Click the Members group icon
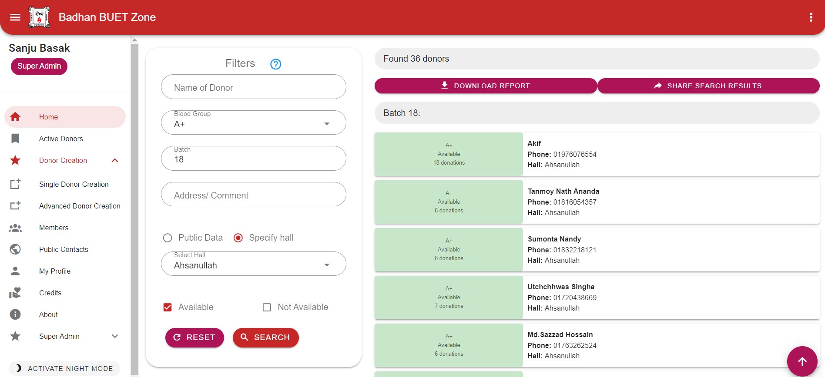The width and height of the screenshot is (825, 377). (x=15, y=228)
